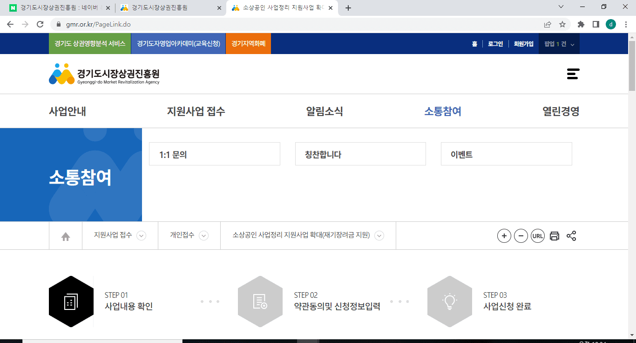The height and width of the screenshot is (343, 636).
Task: Click STEP 01 black hexagon icon
Action: point(71,302)
